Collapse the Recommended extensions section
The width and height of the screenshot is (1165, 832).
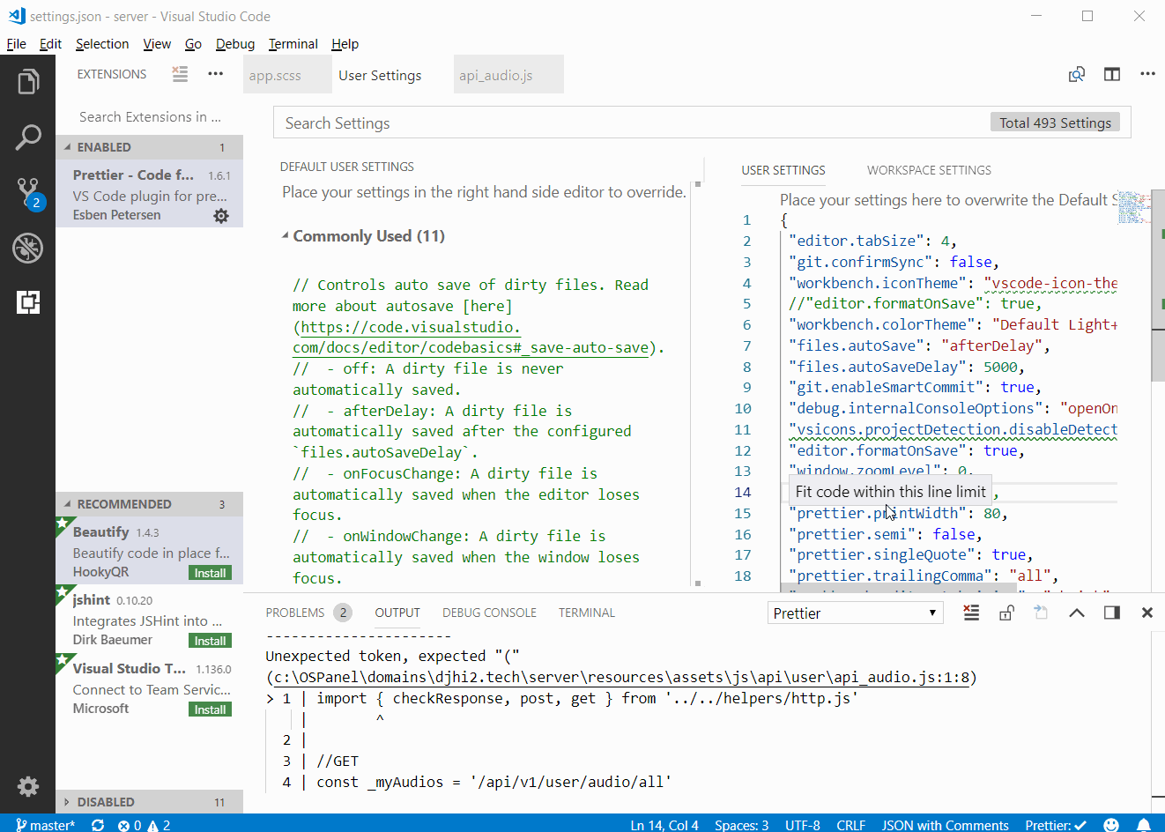point(149,504)
